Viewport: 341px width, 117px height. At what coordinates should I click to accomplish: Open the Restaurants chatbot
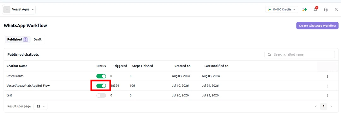point(15,76)
